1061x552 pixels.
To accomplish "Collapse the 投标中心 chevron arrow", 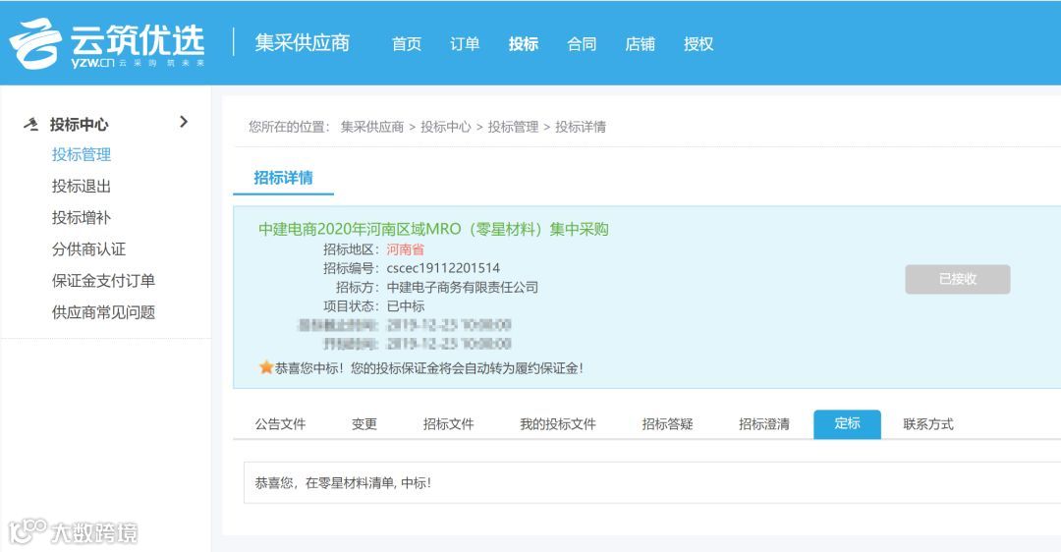I will point(184,122).
